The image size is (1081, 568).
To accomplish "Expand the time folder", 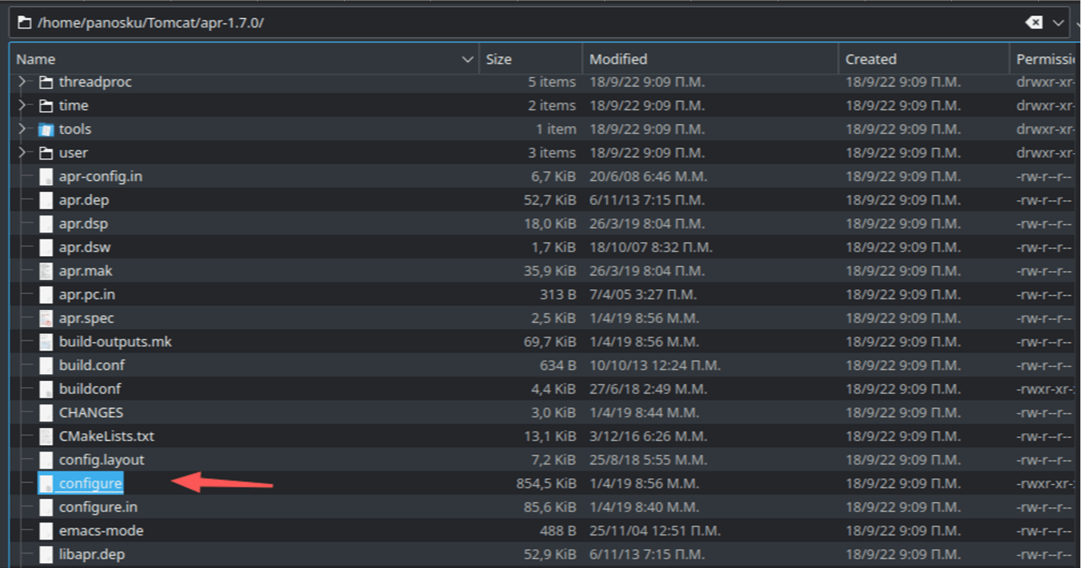I will [x=20, y=105].
